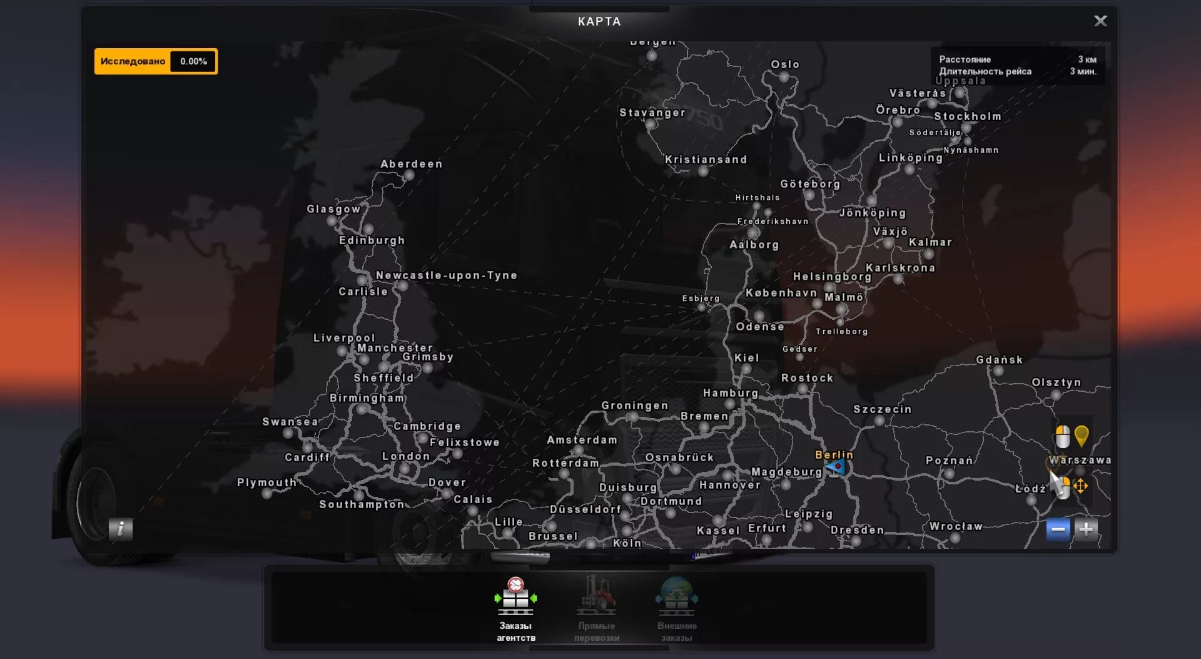Select the Szczecin city label
Screen dimensions: 1201x659
(x=883, y=409)
